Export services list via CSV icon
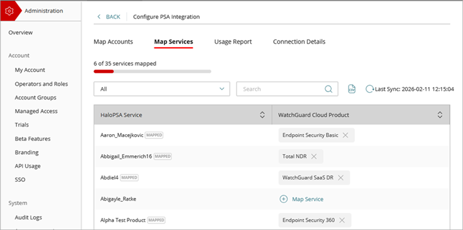This screenshot has width=463, height=230. coord(352,89)
